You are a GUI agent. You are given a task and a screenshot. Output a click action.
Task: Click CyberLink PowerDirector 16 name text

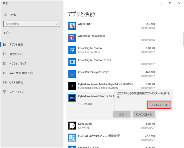96,96
